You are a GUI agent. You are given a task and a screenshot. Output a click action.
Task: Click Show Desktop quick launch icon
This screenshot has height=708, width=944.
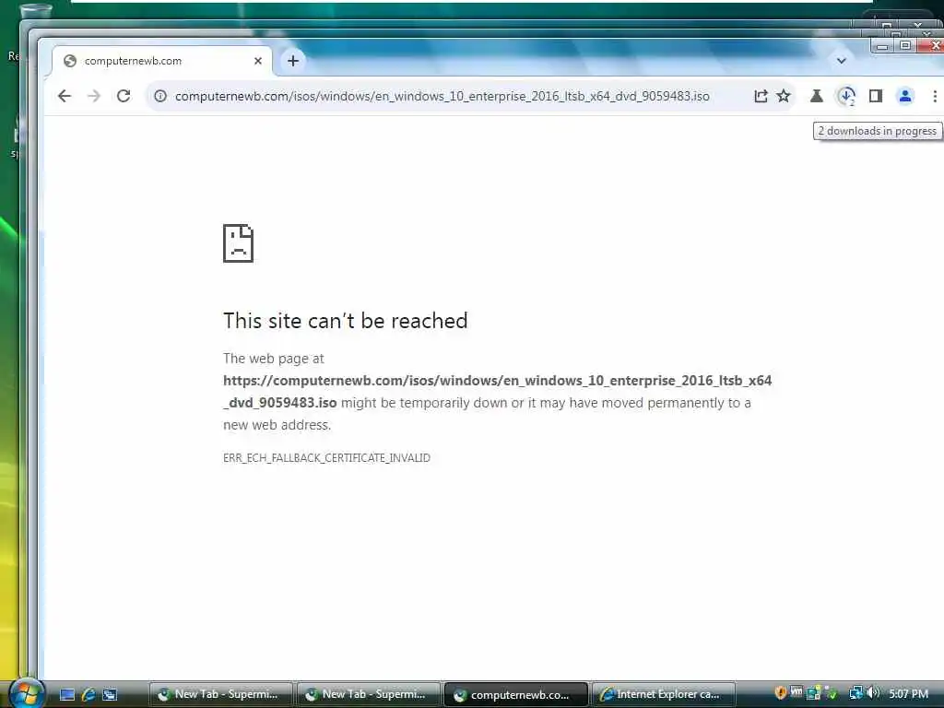pos(67,695)
